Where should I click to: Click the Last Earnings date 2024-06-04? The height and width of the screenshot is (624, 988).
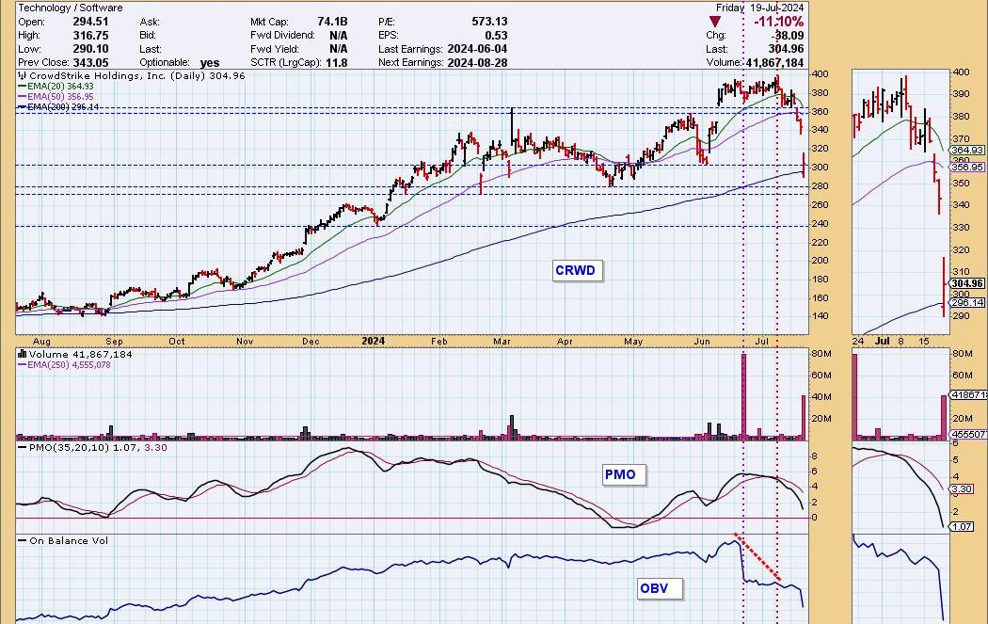pyautogui.click(x=477, y=49)
